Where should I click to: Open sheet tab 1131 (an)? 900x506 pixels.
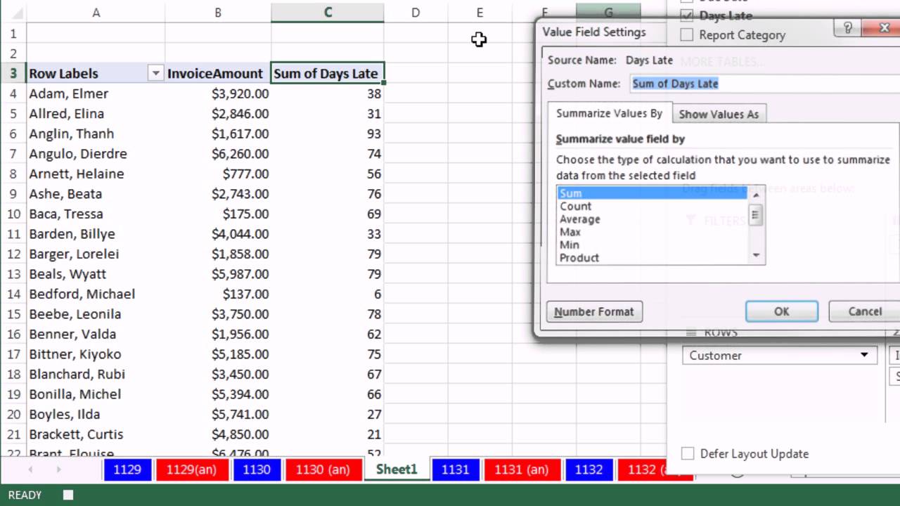pyautogui.click(x=522, y=469)
